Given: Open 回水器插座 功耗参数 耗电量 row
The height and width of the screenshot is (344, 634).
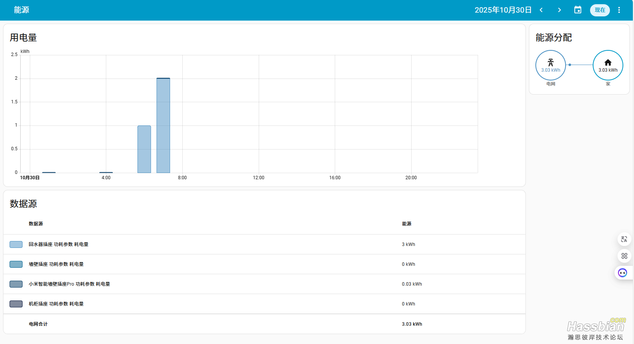Looking at the screenshot, I should point(58,244).
